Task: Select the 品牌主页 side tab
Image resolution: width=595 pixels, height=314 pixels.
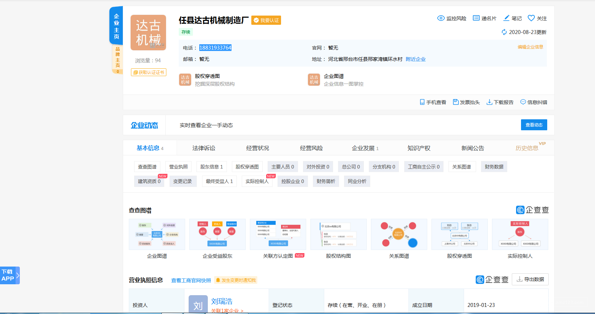Action: (x=118, y=57)
